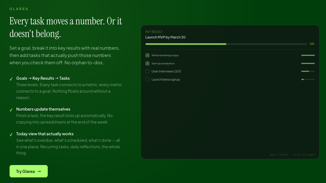The image size is (326, 183).
Task: Click the Set up analytics task text
Action: click(x=163, y=63)
